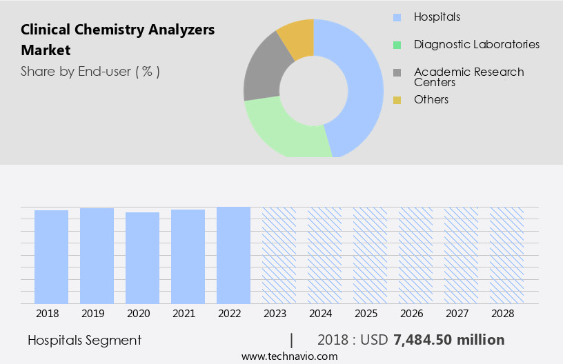Click the yellow Others legend swatch
563x364 pixels.
point(397,100)
